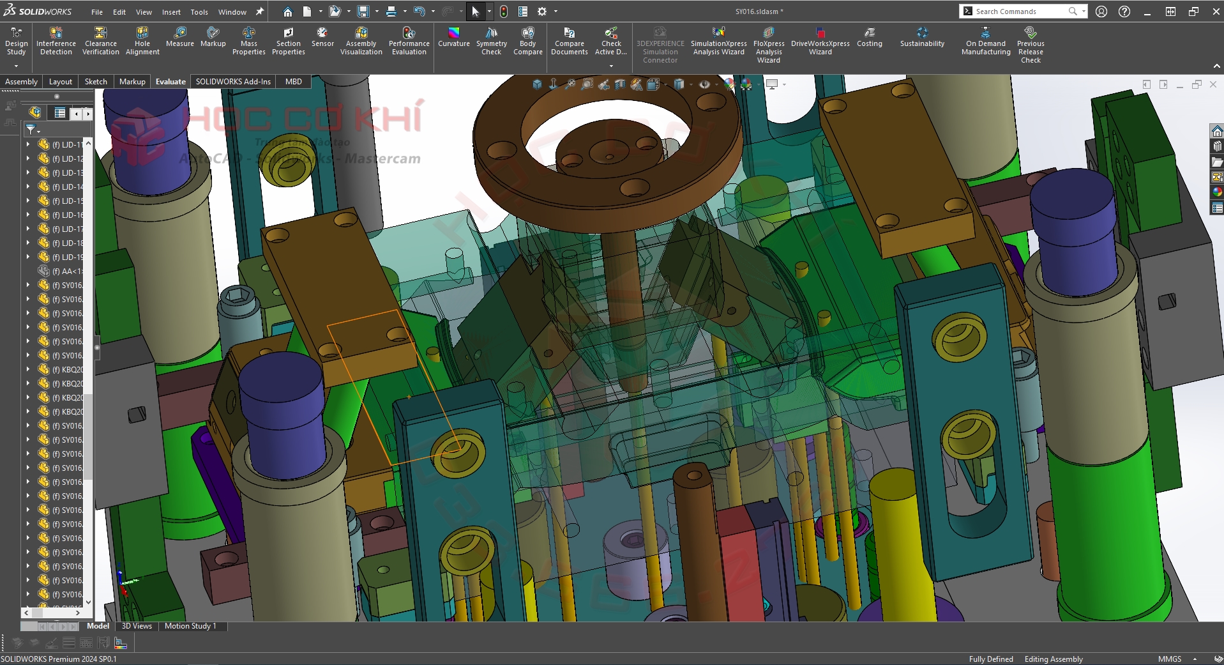Switch to the Assembly ribbon tab
1224x665 pixels.
point(21,82)
